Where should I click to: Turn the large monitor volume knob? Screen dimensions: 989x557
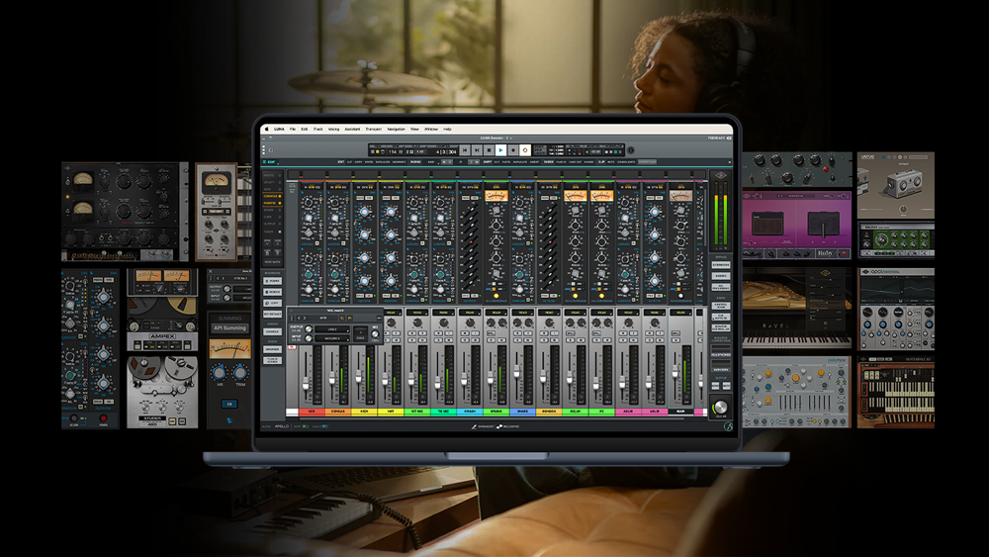coord(720,407)
